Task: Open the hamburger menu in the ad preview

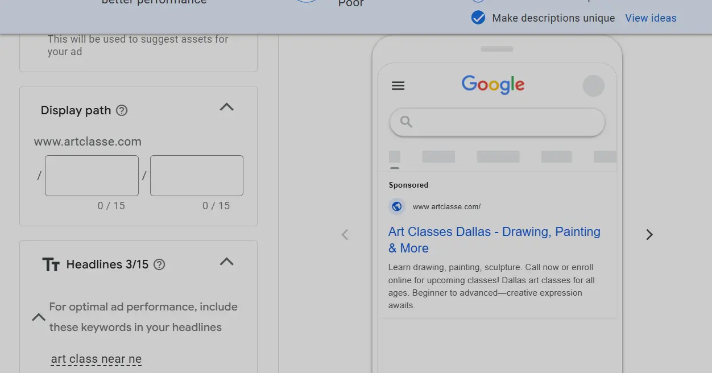Action: pos(398,85)
